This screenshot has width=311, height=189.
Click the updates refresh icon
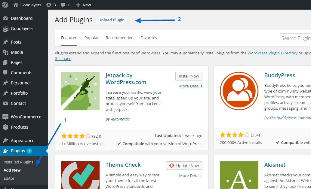coord(49,5)
